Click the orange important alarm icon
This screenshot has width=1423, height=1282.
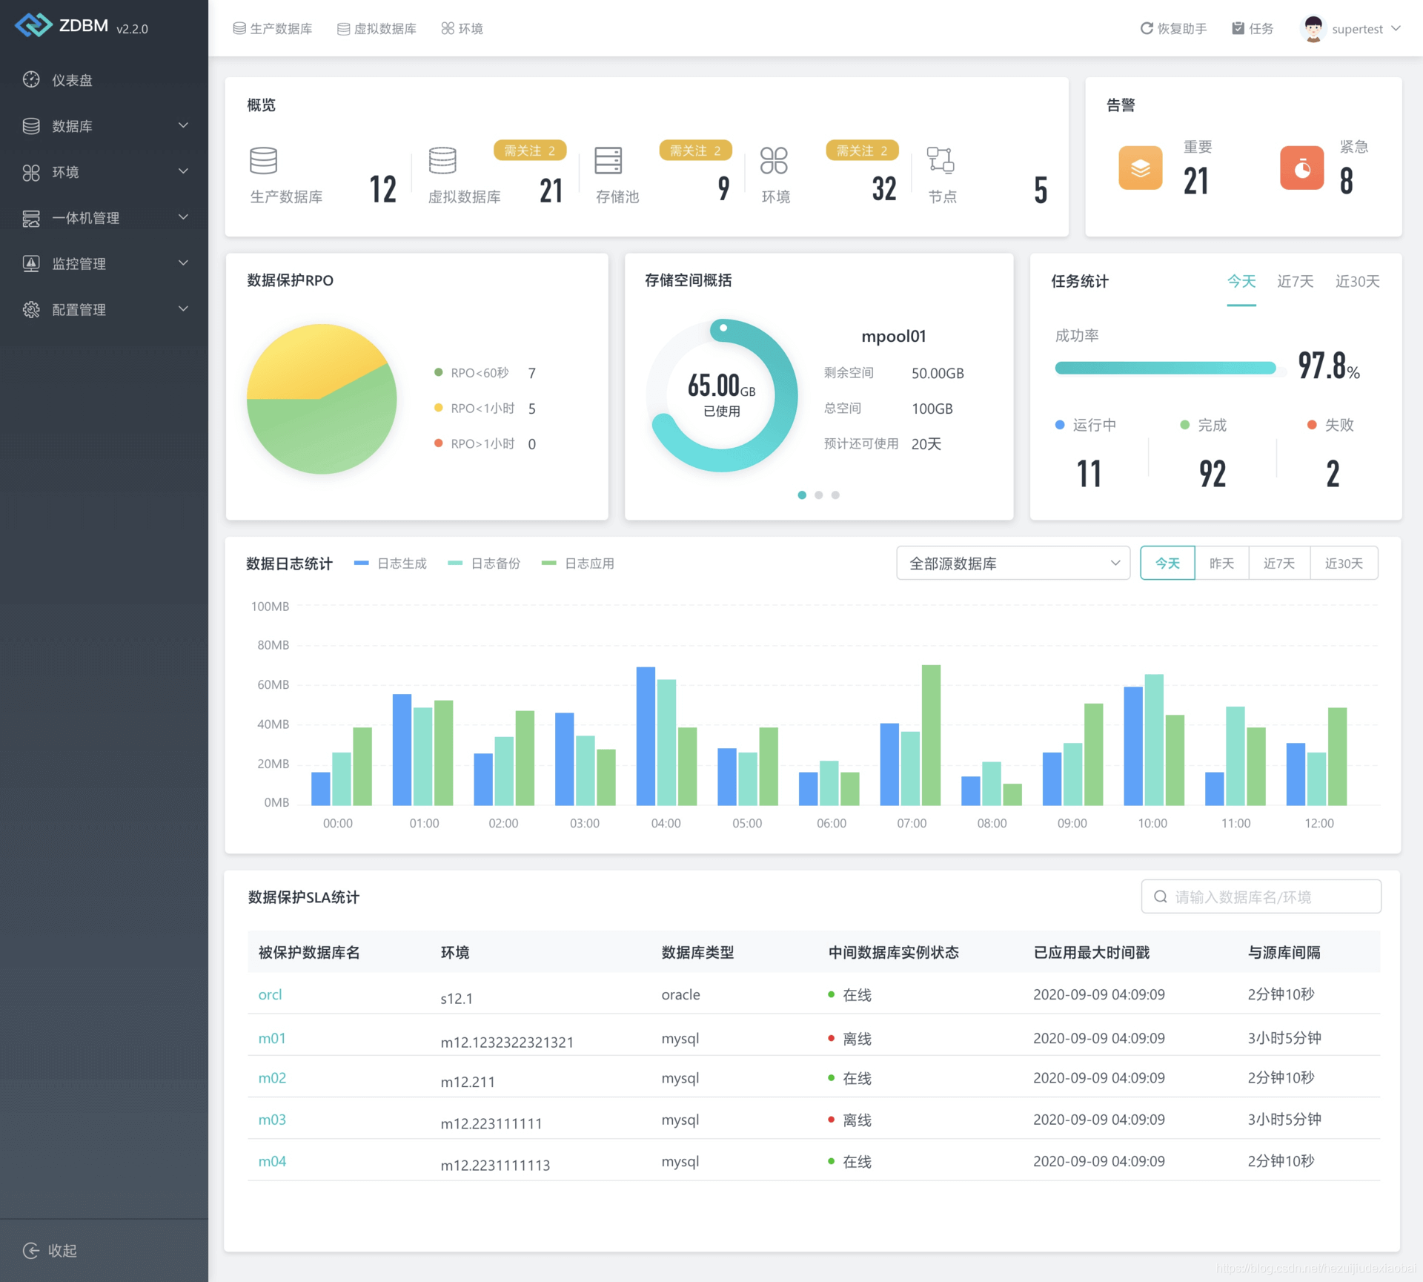point(1140,168)
